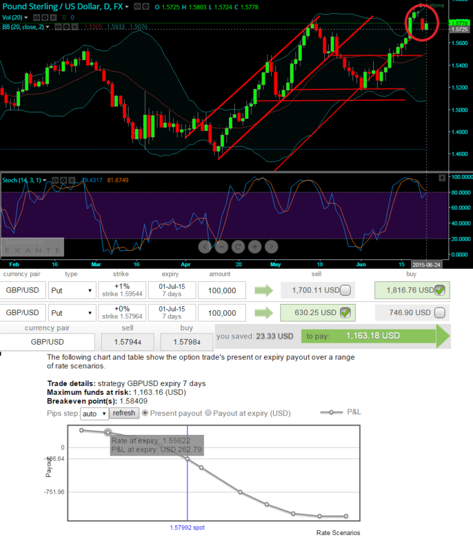Click the buy 1.57984 rate button

[x=187, y=341]
